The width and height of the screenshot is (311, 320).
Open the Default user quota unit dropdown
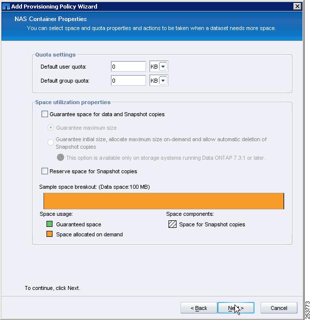(163, 67)
